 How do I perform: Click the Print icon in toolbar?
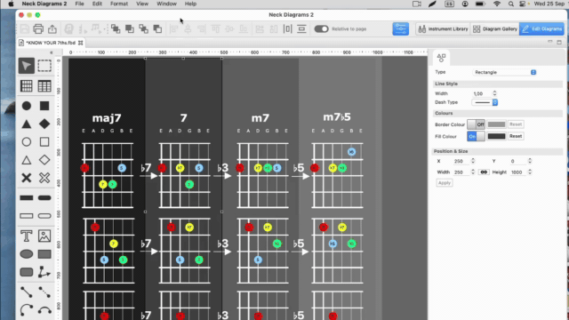(x=38, y=28)
